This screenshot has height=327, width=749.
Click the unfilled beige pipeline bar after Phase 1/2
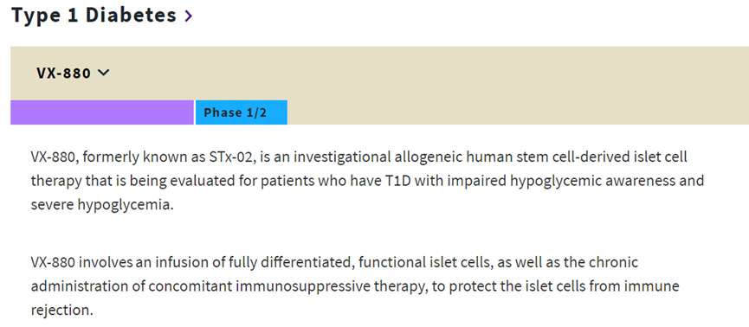pyautogui.click(x=518, y=112)
